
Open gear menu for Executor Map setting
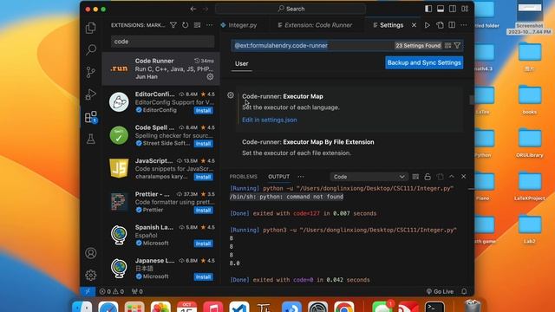click(231, 95)
